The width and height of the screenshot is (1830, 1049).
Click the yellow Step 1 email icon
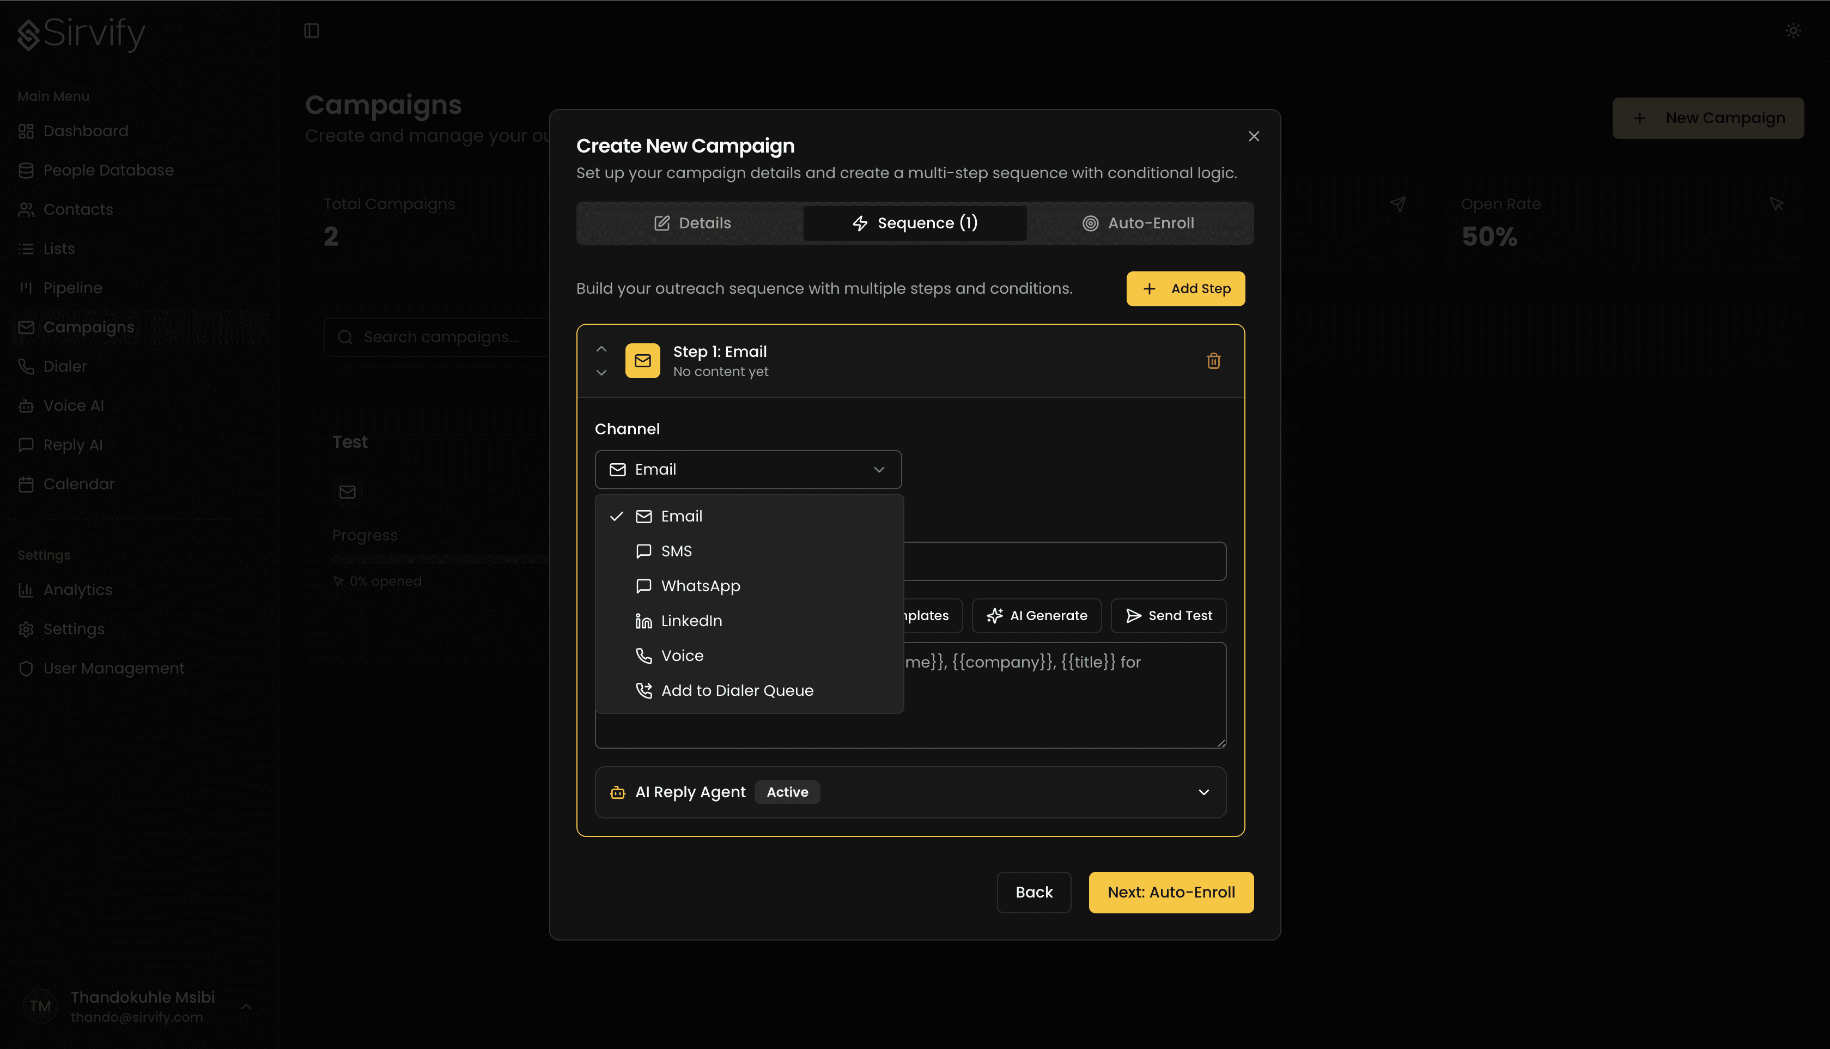[x=642, y=361]
